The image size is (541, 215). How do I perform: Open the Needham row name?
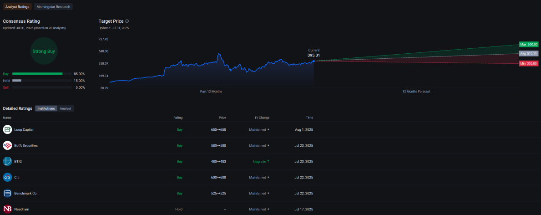point(21,209)
